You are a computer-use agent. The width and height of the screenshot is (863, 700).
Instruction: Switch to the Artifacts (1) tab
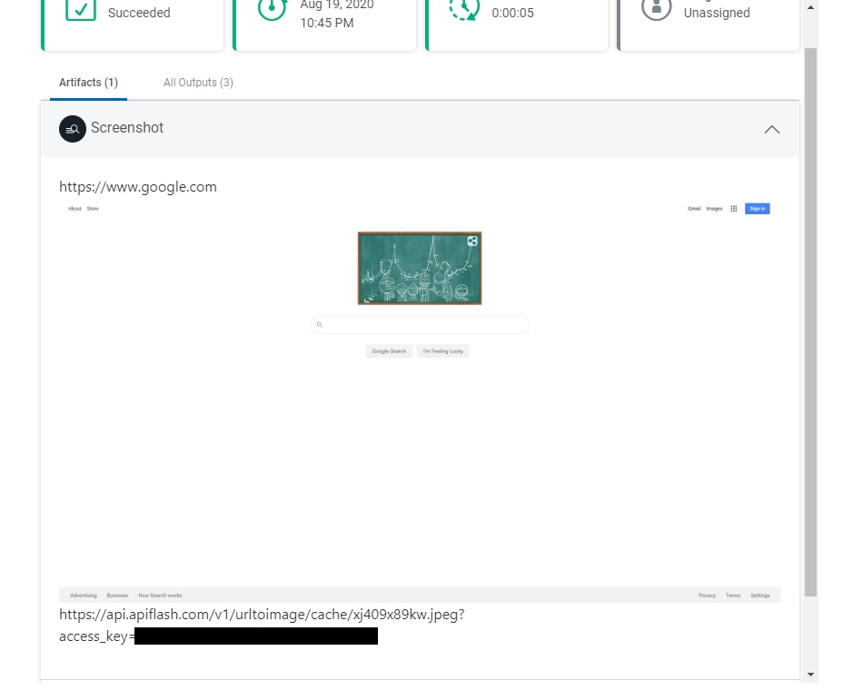pyautogui.click(x=89, y=83)
